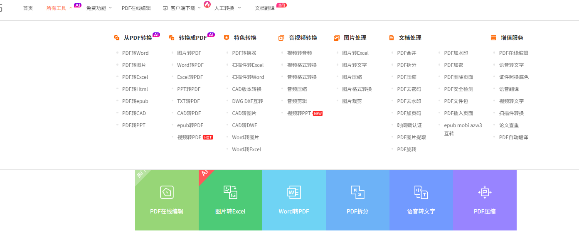
Task: Click the 图片转Excel tile icon
Action: 230,192
